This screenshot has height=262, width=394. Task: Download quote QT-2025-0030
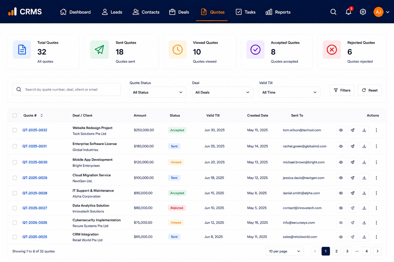[364, 162]
